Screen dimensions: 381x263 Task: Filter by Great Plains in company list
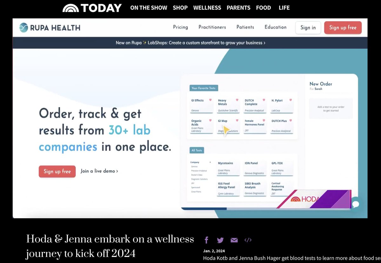pos(196,192)
